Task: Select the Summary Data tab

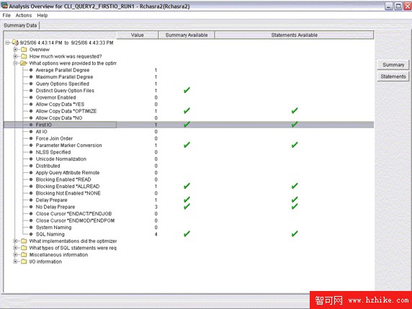Action: pyautogui.click(x=20, y=25)
